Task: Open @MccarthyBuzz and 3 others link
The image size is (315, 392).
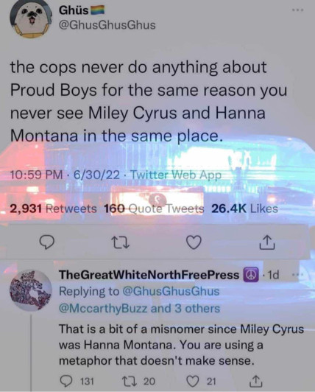Action: [x=139, y=308]
